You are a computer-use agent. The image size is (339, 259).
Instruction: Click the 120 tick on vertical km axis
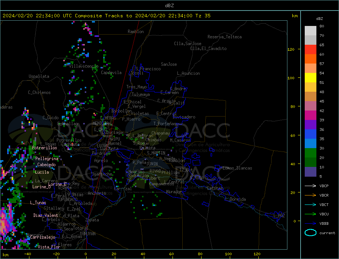click(291, 49)
